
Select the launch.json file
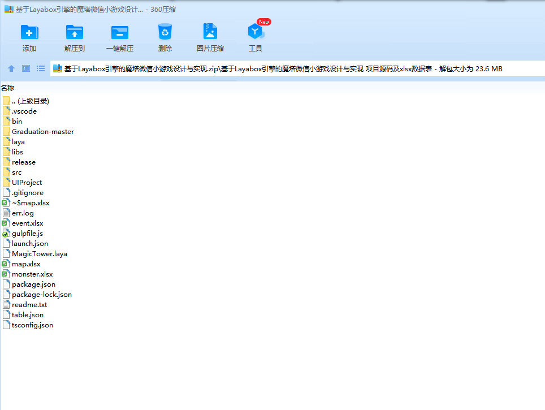25,243
